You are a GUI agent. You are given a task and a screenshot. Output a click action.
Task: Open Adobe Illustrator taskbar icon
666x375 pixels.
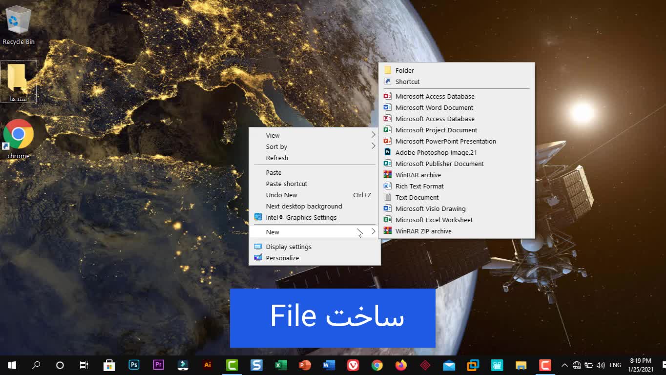click(x=208, y=365)
